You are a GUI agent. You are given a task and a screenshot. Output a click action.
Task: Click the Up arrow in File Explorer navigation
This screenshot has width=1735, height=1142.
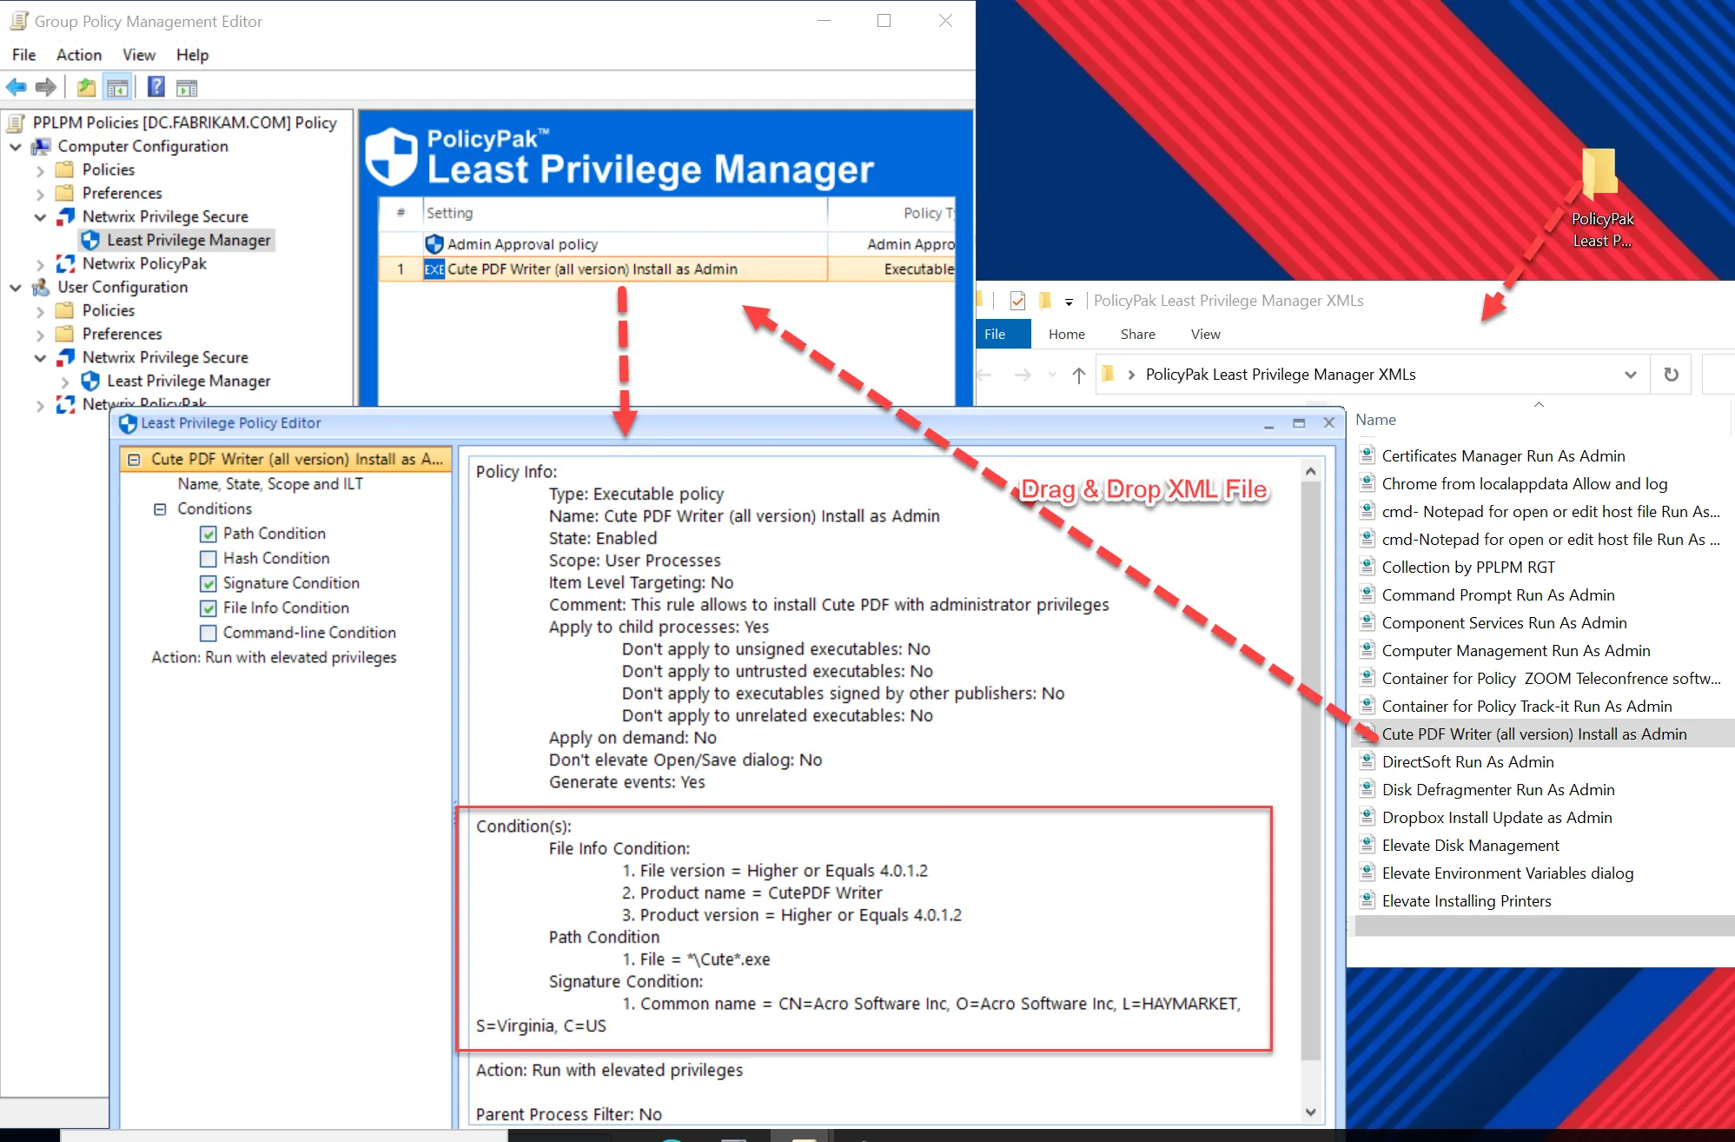pyautogui.click(x=1077, y=374)
